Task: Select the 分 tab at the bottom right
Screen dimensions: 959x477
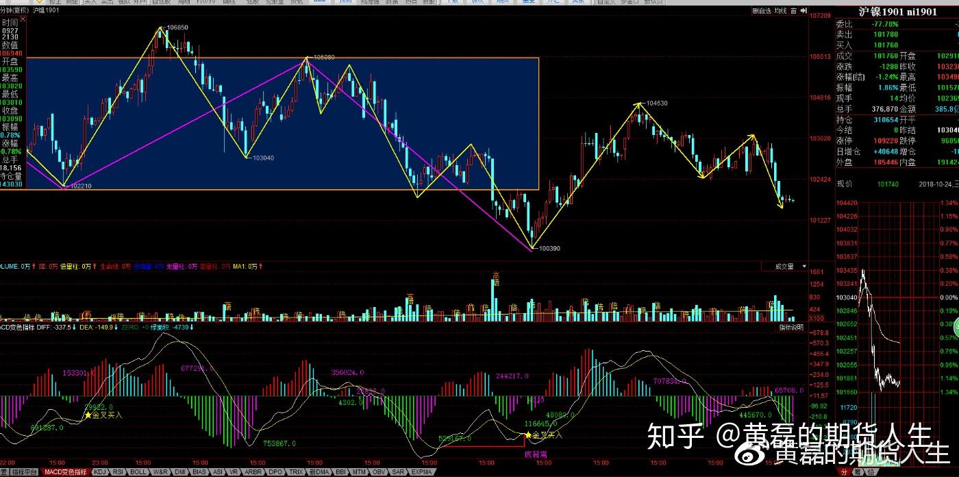Action: (844, 472)
